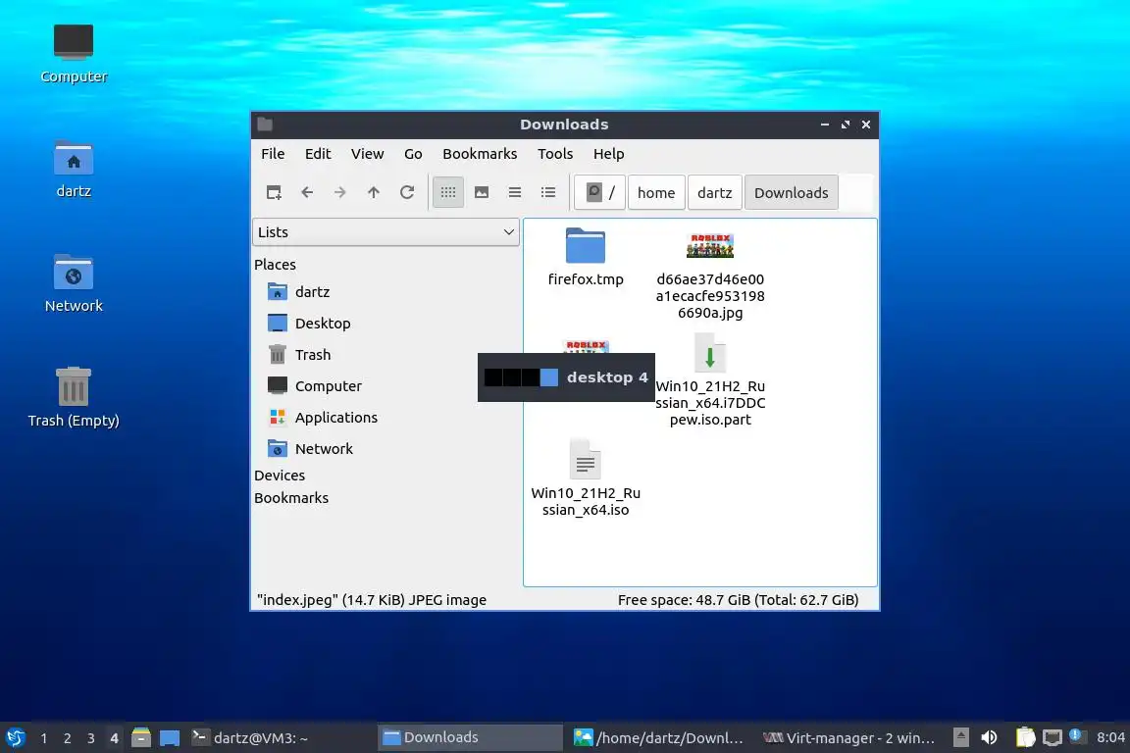Reload the current folder
This screenshot has width=1130, height=753.
coord(407,192)
